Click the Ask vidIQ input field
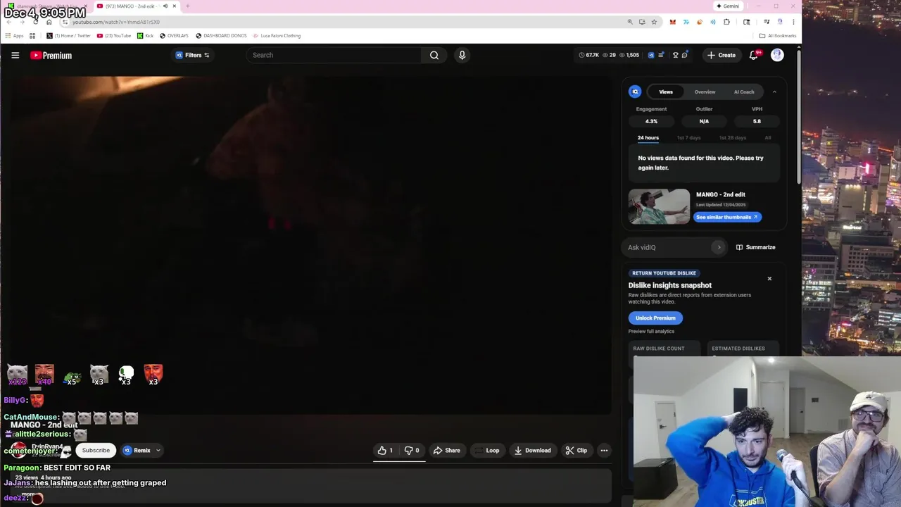This screenshot has width=901, height=507. (x=669, y=247)
